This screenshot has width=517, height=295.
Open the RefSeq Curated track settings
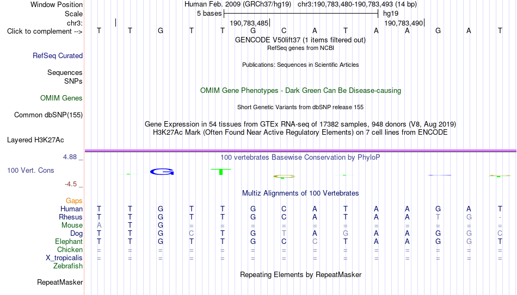[x=57, y=55]
